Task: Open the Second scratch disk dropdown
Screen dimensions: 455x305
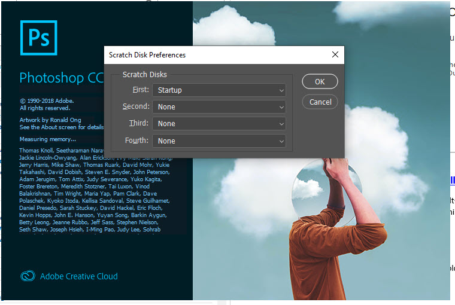Action: [219, 107]
